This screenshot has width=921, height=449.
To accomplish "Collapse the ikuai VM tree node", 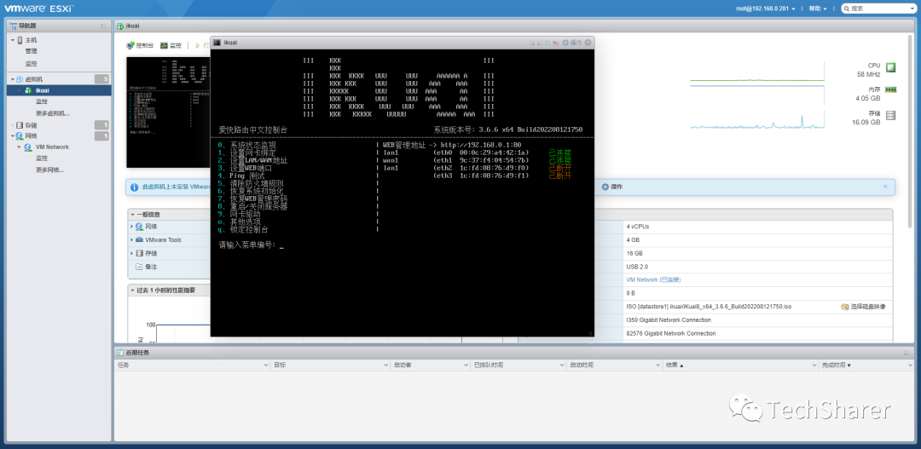I will (20, 90).
